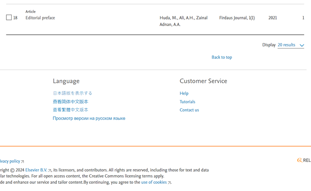Switch to the Japanese language version
Viewport: 311px width, 191px height.
tap(72, 93)
